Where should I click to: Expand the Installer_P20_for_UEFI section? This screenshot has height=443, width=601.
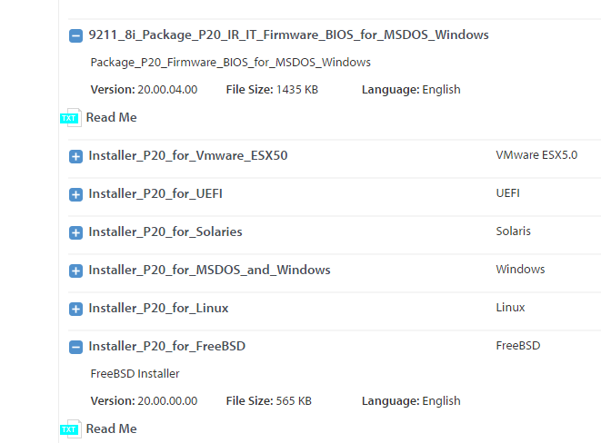[75, 194]
